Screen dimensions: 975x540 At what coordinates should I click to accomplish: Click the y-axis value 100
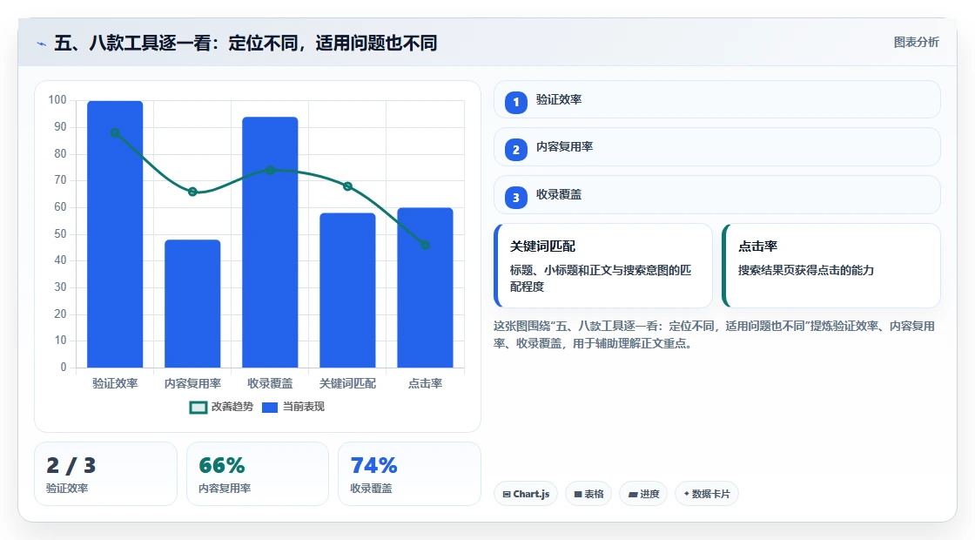pyautogui.click(x=57, y=100)
